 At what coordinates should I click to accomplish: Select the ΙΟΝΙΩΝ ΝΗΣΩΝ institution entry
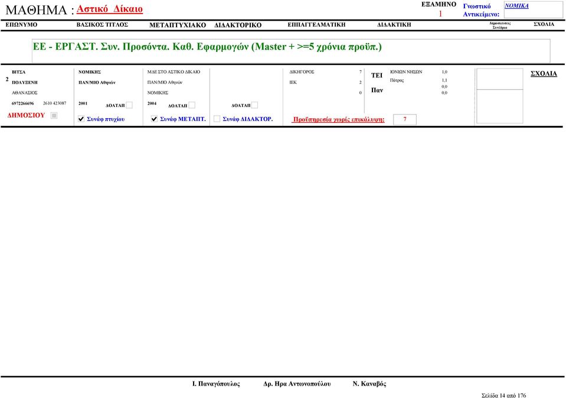tap(406, 72)
